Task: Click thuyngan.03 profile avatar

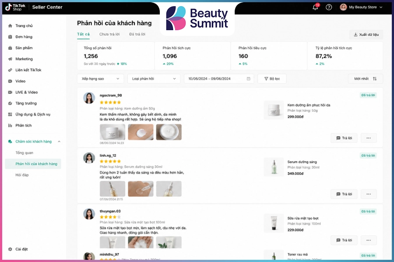Action: (x=89, y=214)
